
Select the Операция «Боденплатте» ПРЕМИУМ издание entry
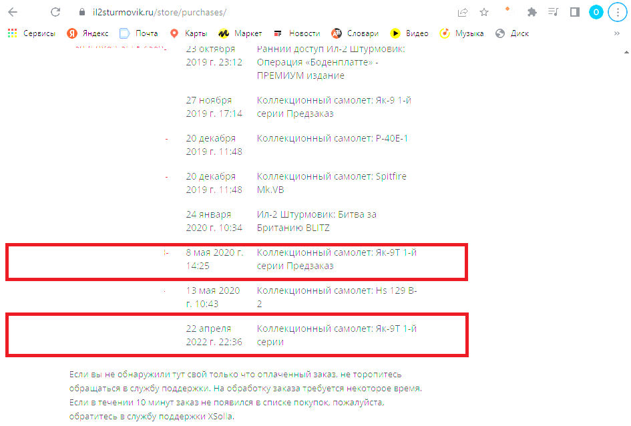(x=331, y=62)
